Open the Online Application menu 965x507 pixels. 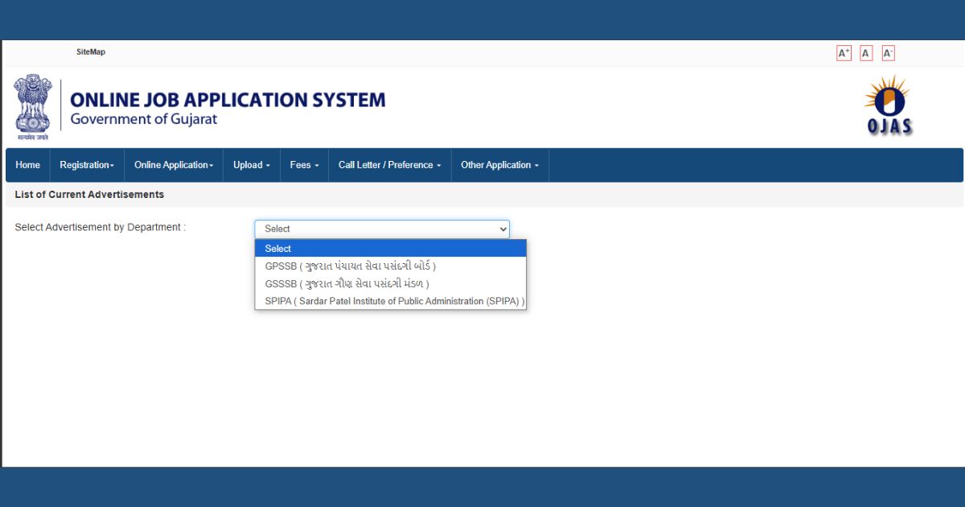174,165
